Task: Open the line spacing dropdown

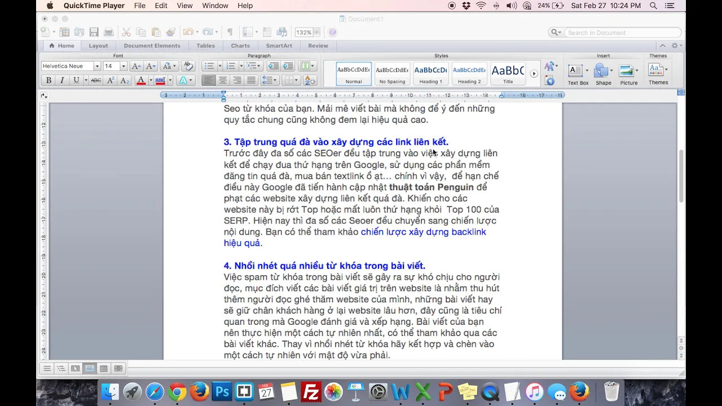Action: point(269,81)
